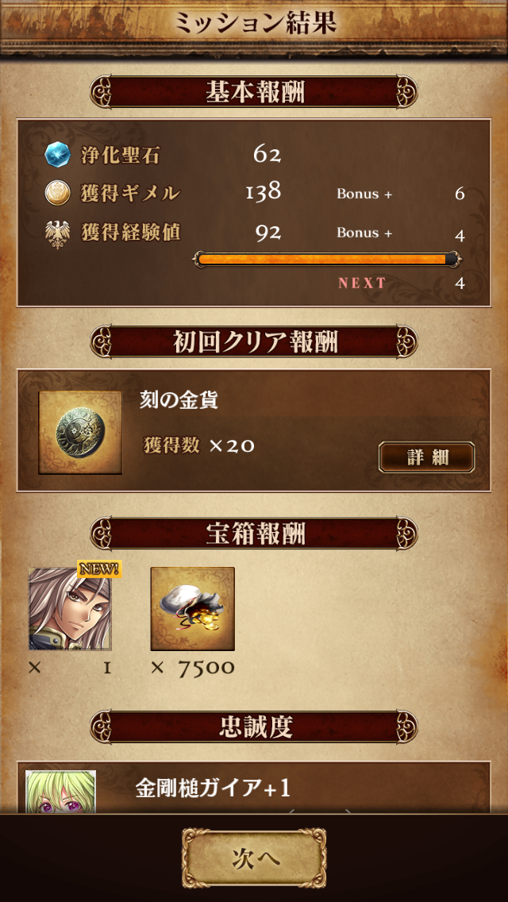Tap the ミッション結果 title banner
Viewport: 508px width, 902px height.
pyautogui.click(x=254, y=24)
